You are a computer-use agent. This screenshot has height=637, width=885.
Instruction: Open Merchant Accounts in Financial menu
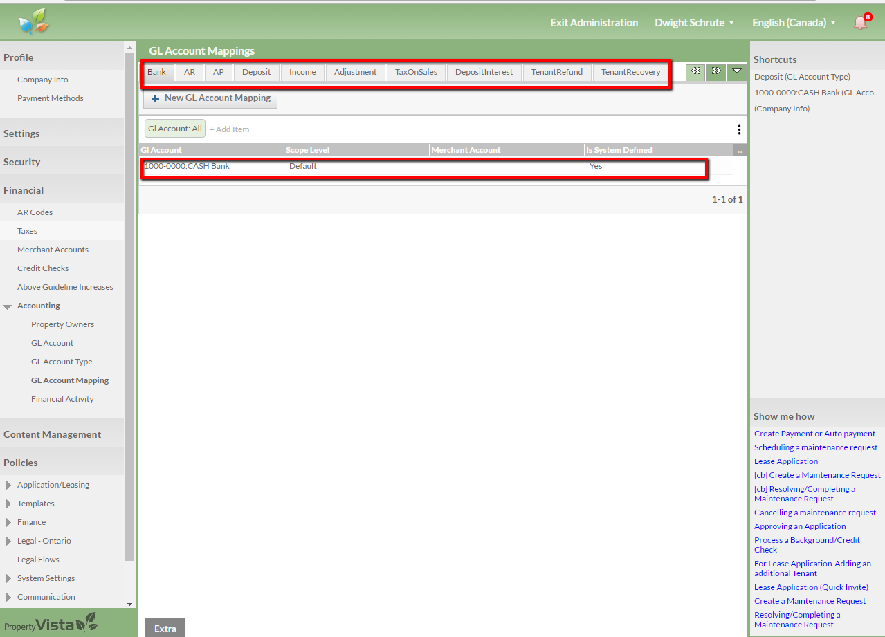[x=53, y=250]
